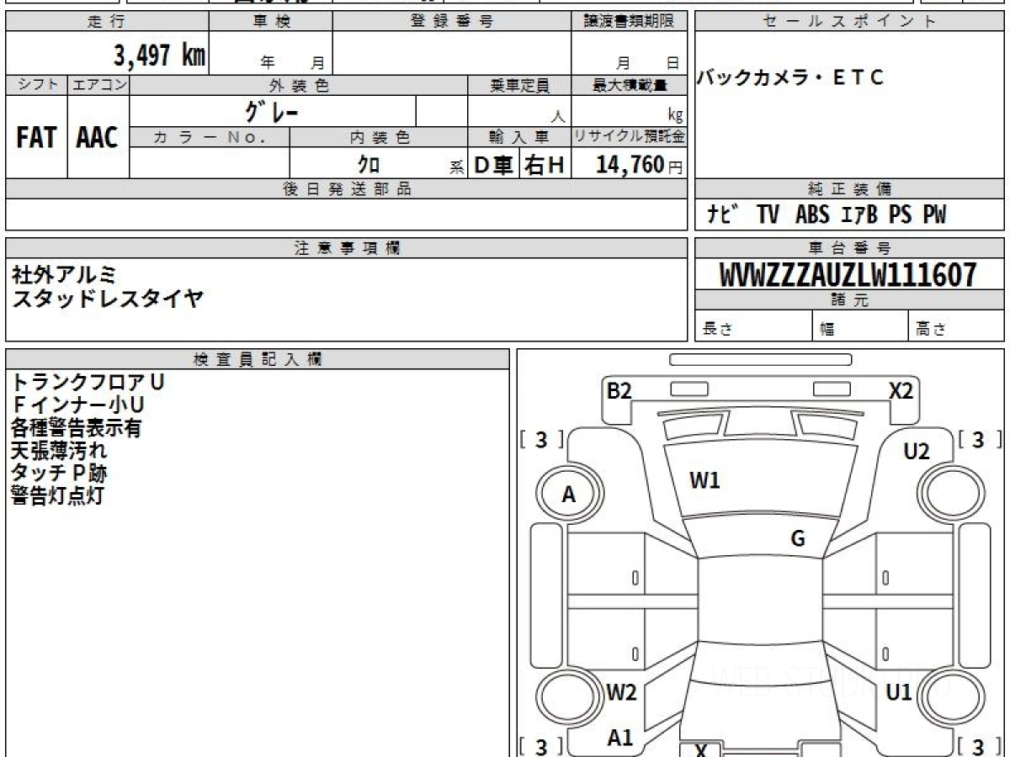
Task: Click the 検査員記入欄 header
Action: tap(258, 359)
